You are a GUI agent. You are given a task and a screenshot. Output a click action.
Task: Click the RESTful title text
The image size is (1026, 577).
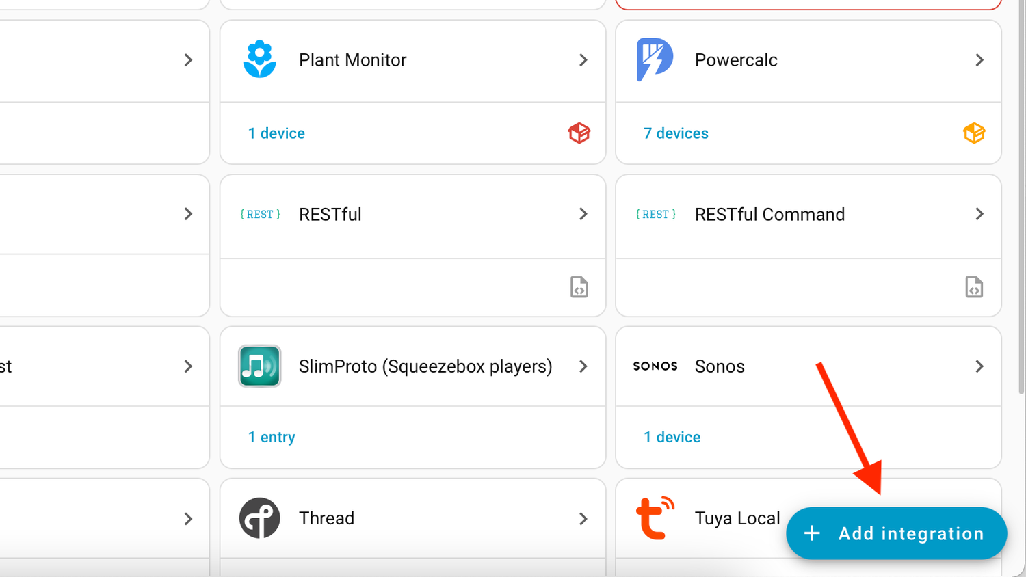click(330, 215)
